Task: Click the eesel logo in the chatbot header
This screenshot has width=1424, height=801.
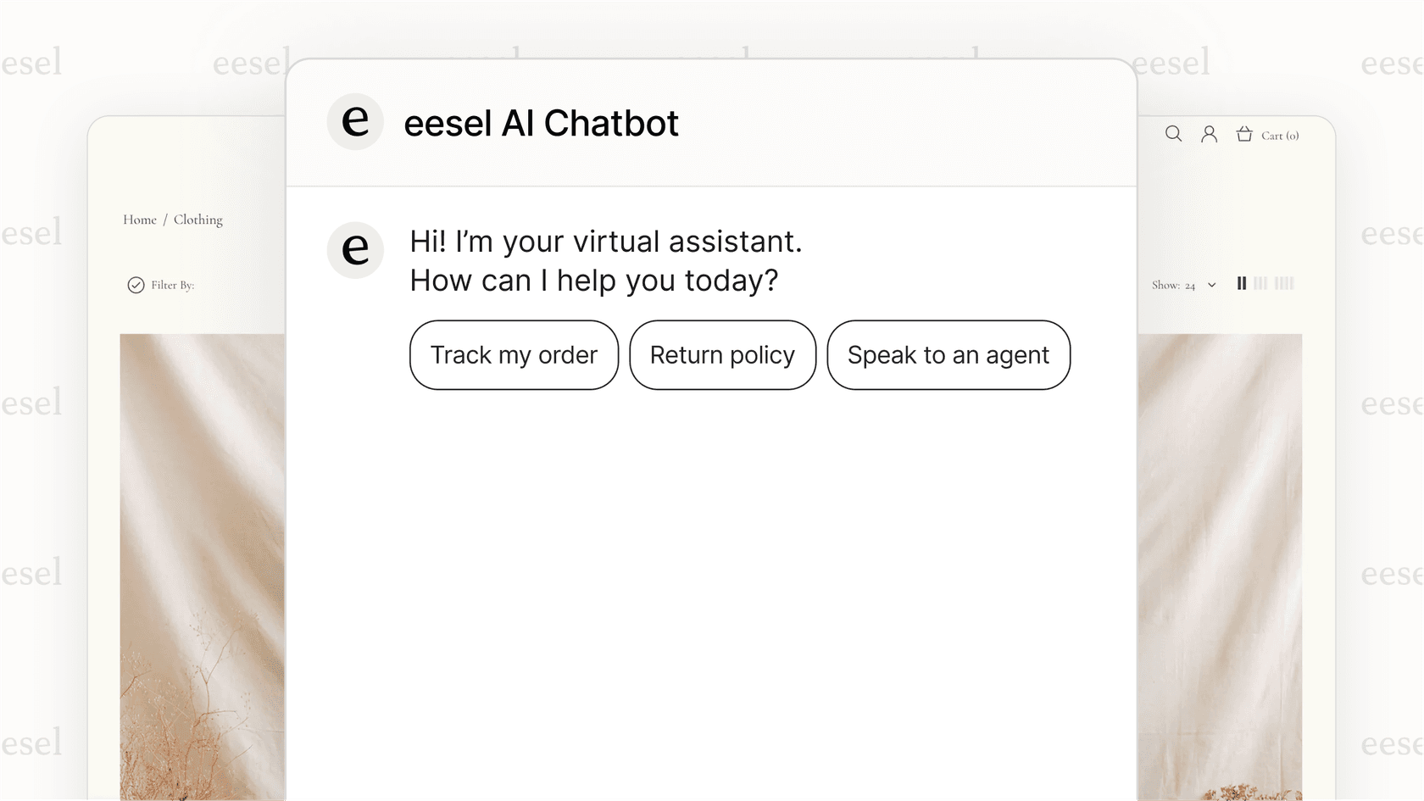Action: pos(355,122)
